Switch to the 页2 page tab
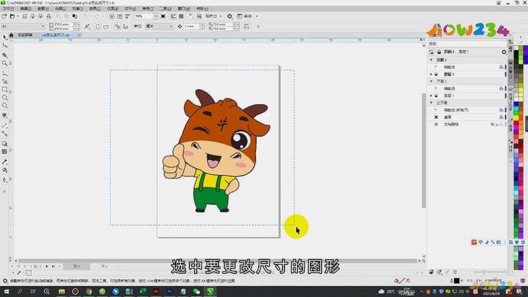 pos(104,267)
